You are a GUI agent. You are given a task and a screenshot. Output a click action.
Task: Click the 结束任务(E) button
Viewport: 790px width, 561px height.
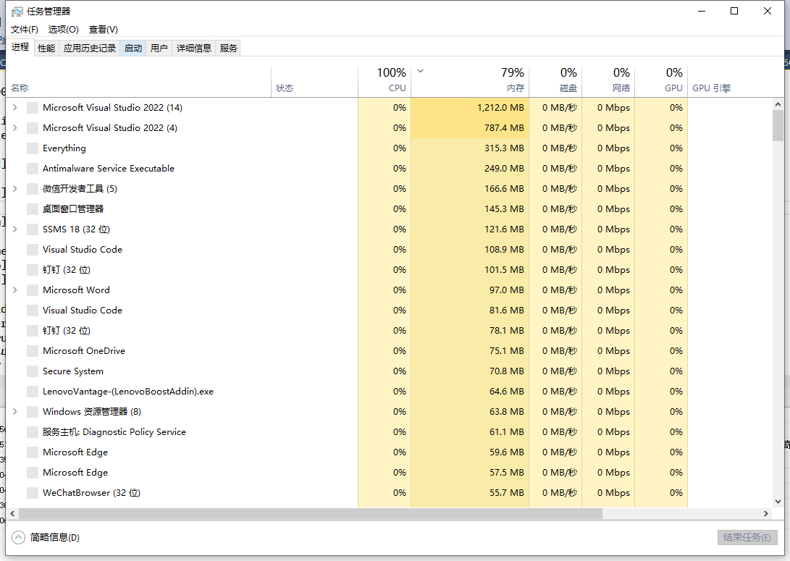coord(747,537)
